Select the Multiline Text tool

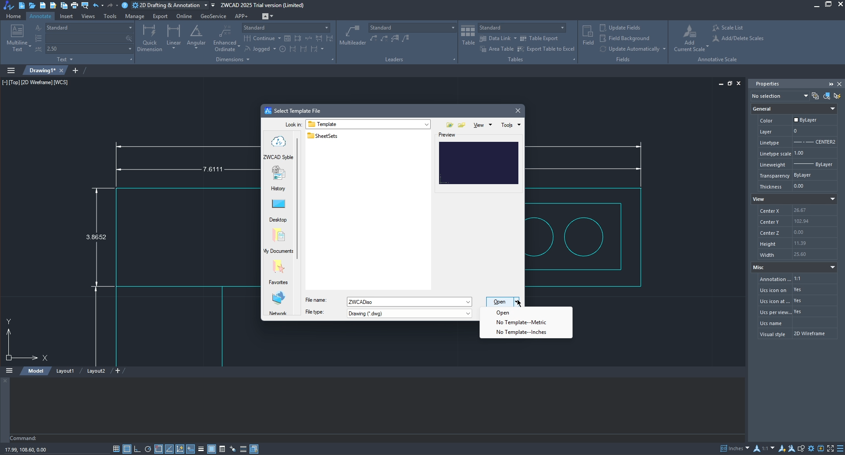click(17, 38)
